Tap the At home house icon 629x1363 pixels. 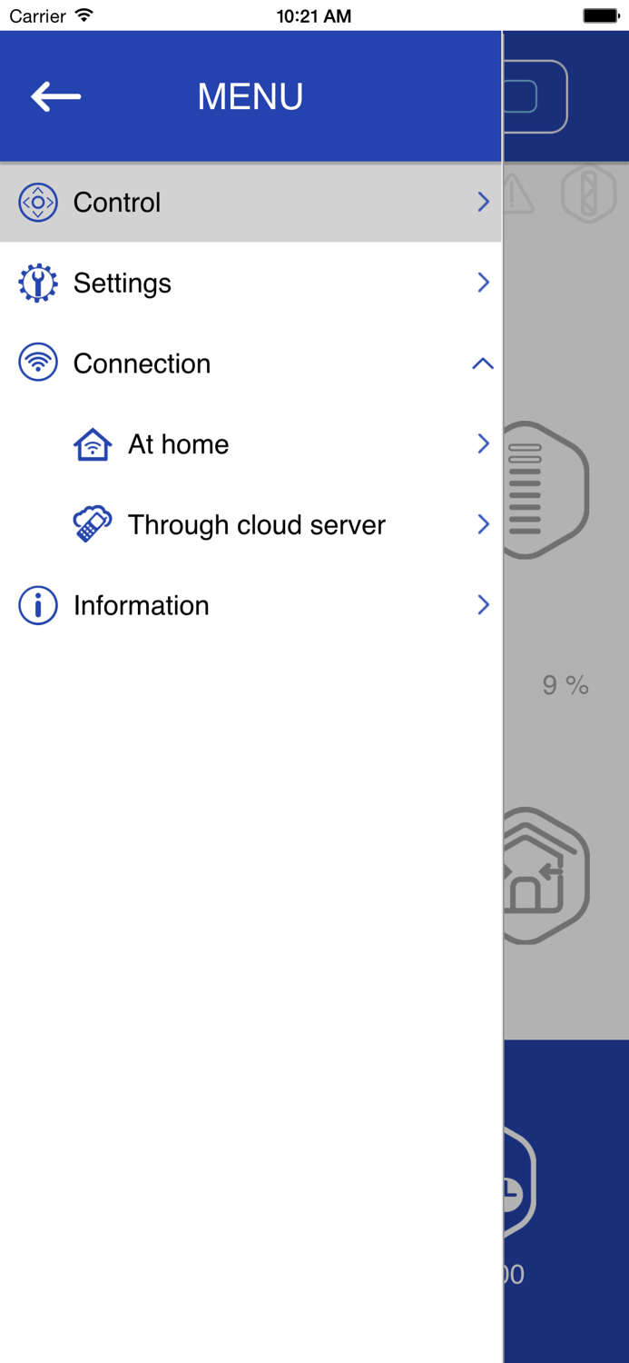[x=93, y=444]
